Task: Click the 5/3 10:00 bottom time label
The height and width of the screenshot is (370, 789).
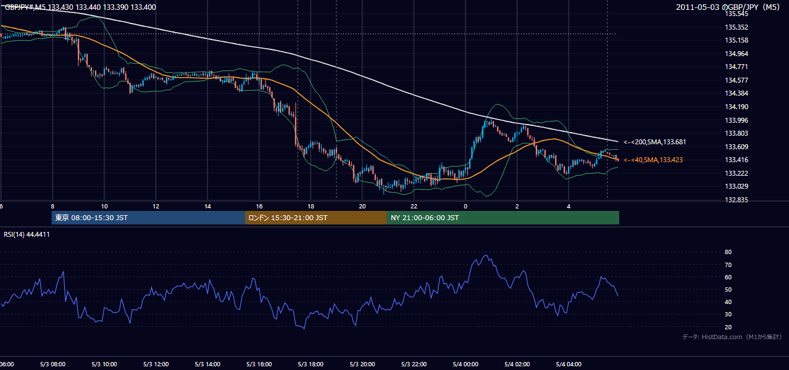Action: 104,364
